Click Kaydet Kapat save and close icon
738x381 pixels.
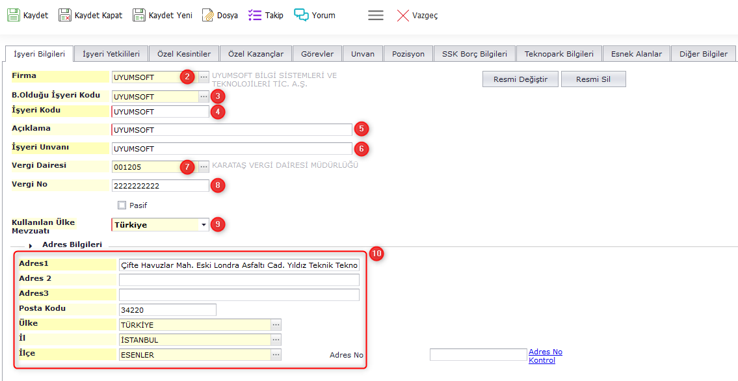(65, 15)
